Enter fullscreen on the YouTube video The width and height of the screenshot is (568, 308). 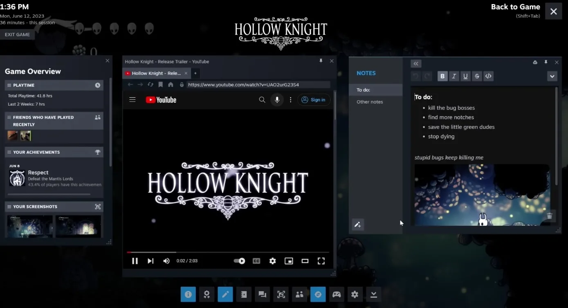(x=321, y=261)
